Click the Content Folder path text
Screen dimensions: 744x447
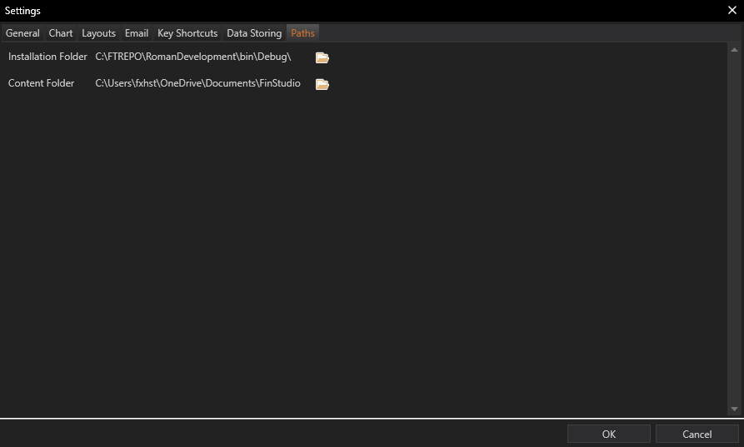(x=197, y=83)
